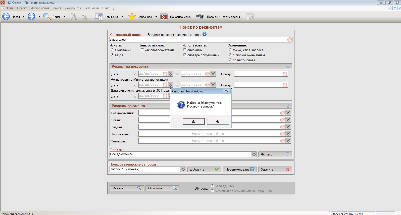Confirm with Да in dialog
This screenshot has width=401, height=215.
[x=193, y=122]
